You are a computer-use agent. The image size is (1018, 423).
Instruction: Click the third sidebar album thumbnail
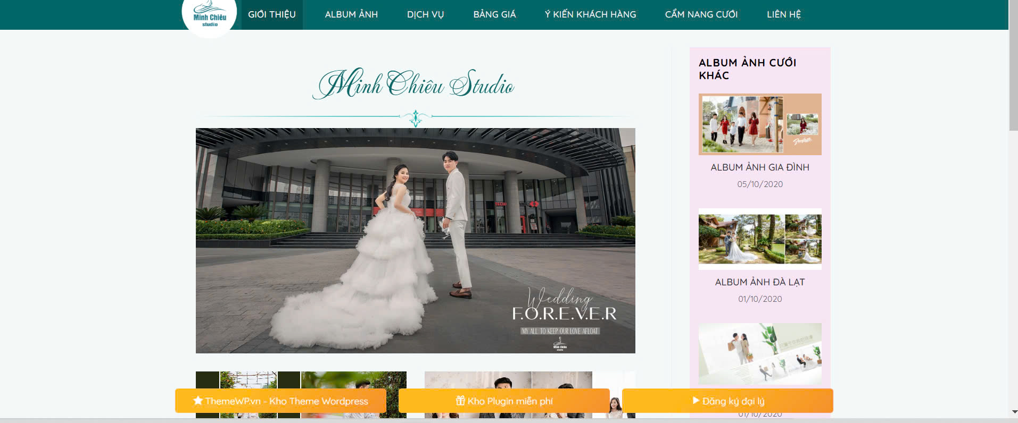click(x=760, y=354)
